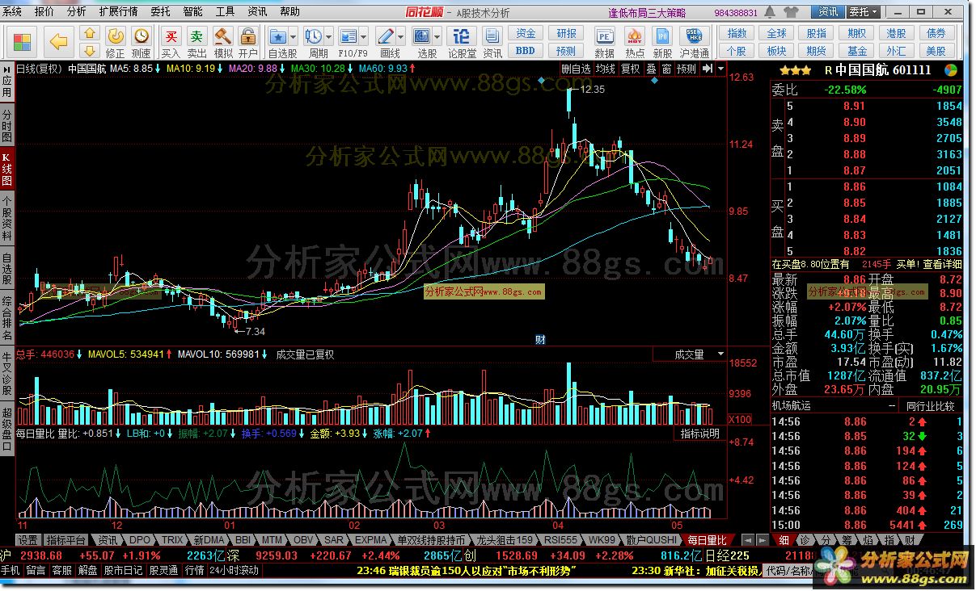
Task: Open the 论股堂 forum icon
Action: (462, 42)
